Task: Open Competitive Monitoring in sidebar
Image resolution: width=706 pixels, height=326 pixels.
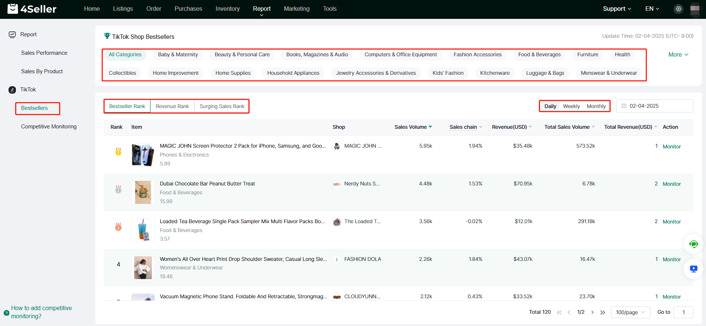Action: point(49,127)
